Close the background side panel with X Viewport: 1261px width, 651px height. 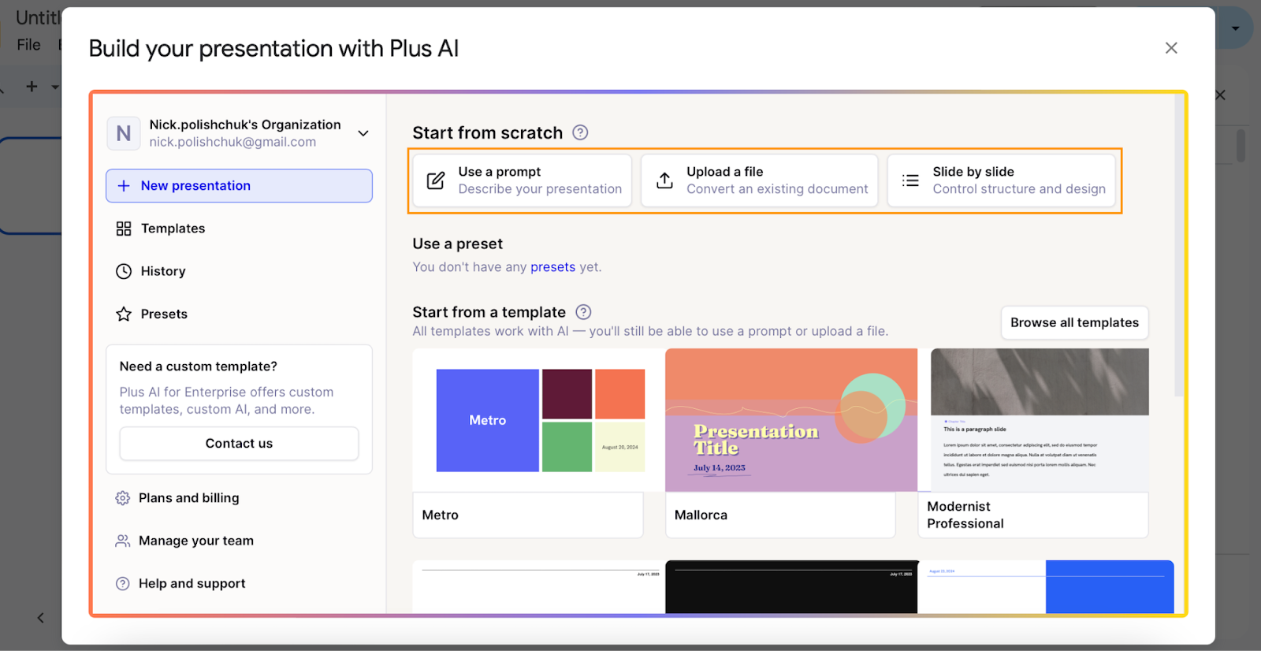click(1220, 95)
